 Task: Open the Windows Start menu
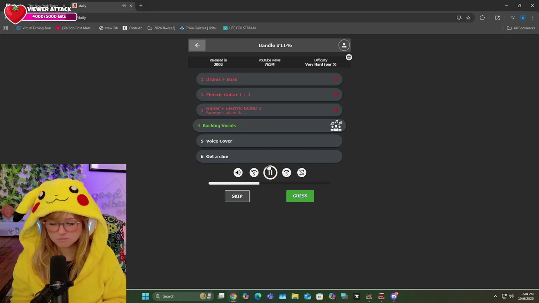[145, 296]
